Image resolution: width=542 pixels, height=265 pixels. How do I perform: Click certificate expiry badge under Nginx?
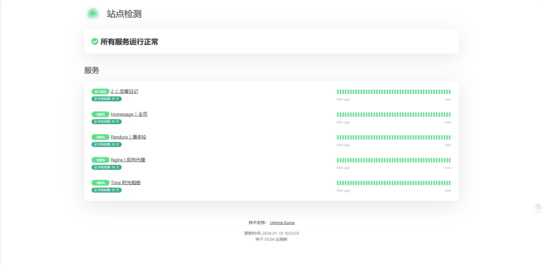(107, 167)
